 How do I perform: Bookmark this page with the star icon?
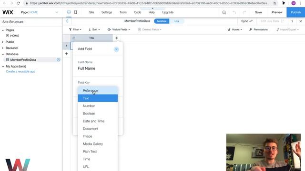coord(274,3)
